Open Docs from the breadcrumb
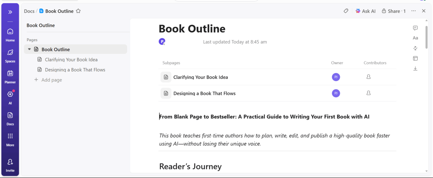 tap(29, 11)
